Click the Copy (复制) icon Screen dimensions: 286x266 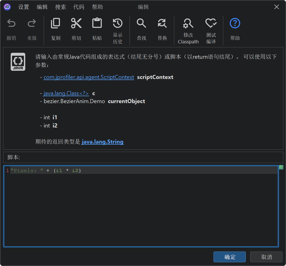(55, 24)
